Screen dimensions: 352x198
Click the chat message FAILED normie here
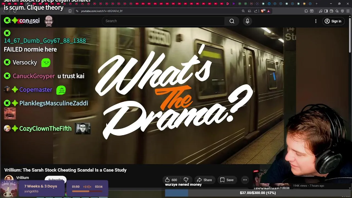click(30, 50)
